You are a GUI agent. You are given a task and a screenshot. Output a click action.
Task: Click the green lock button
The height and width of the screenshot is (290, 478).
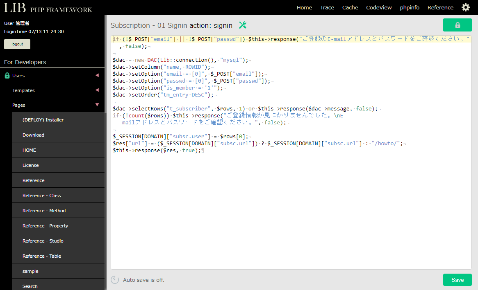[457, 25]
